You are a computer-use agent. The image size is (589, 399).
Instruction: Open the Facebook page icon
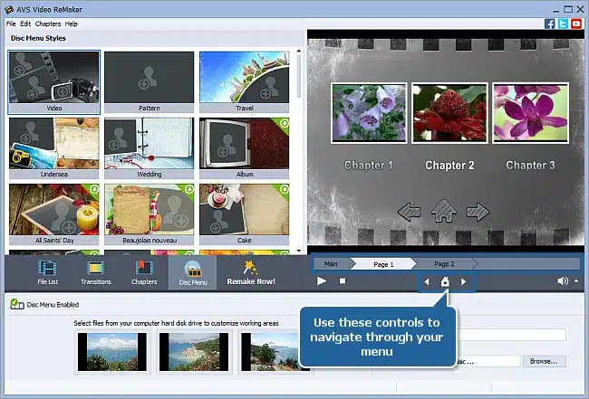pos(549,24)
